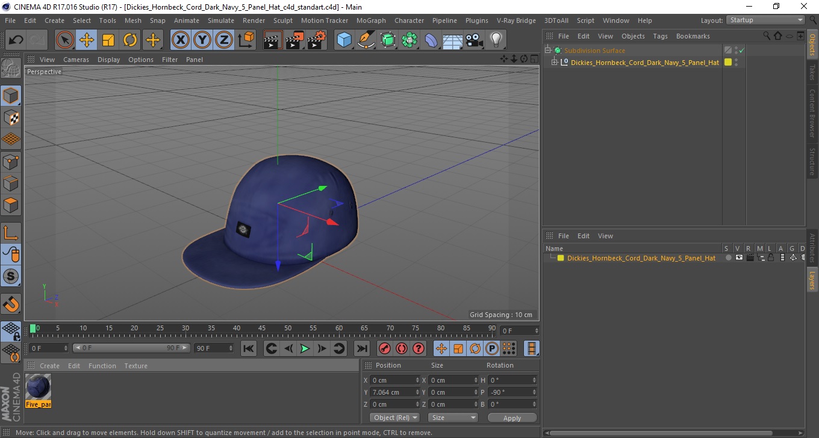Render the current view in the viewport
This screenshot has height=438, width=819.
tap(273, 40)
